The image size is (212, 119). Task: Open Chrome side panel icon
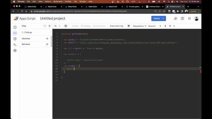click(182, 11)
